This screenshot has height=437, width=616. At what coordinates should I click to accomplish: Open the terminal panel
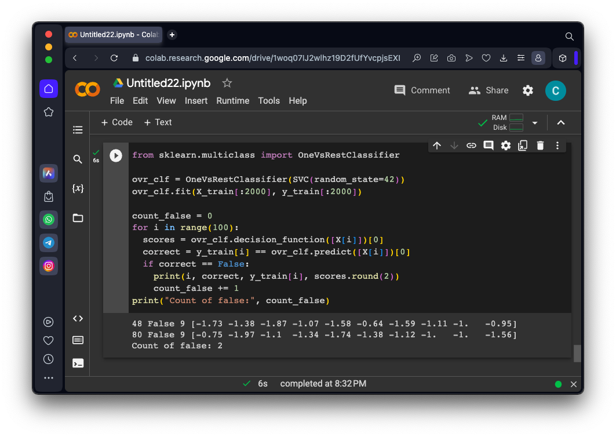[x=78, y=363]
